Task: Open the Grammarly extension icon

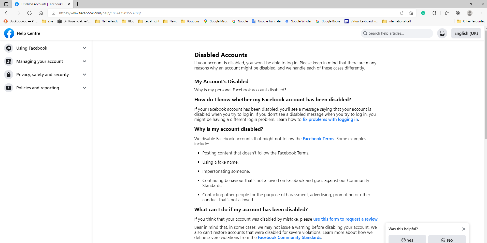Action: tap(423, 13)
